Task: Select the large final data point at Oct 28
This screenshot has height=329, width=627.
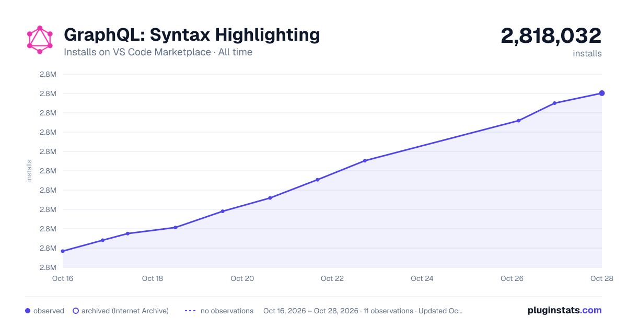Action: click(x=602, y=93)
